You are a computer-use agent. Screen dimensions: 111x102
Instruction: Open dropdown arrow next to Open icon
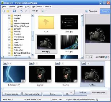pos(11,11)
